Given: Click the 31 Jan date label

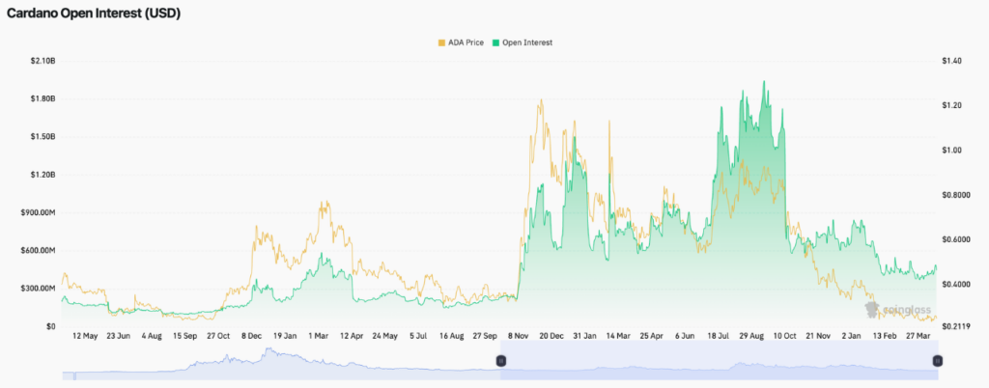Looking at the screenshot, I should [x=585, y=336].
